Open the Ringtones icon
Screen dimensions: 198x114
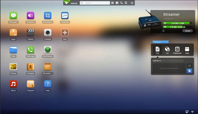(x=30, y=15)
